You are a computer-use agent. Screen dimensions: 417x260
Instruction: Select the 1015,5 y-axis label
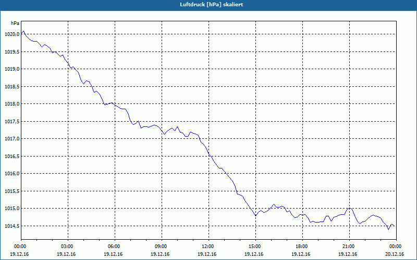(12, 191)
